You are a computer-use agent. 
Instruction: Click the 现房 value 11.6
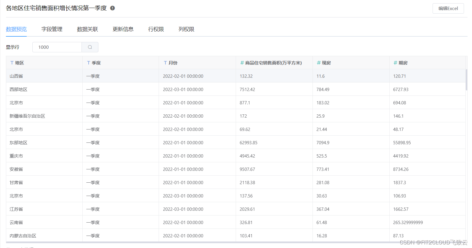(x=320, y=76)
